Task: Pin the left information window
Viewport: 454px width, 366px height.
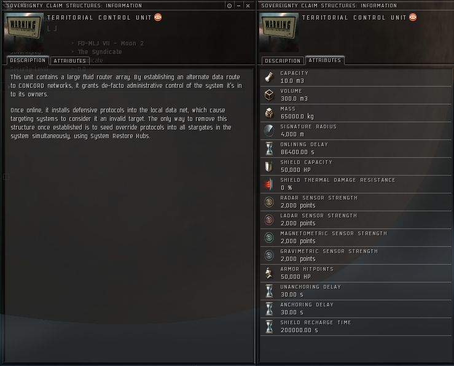Action: [229, 6]
